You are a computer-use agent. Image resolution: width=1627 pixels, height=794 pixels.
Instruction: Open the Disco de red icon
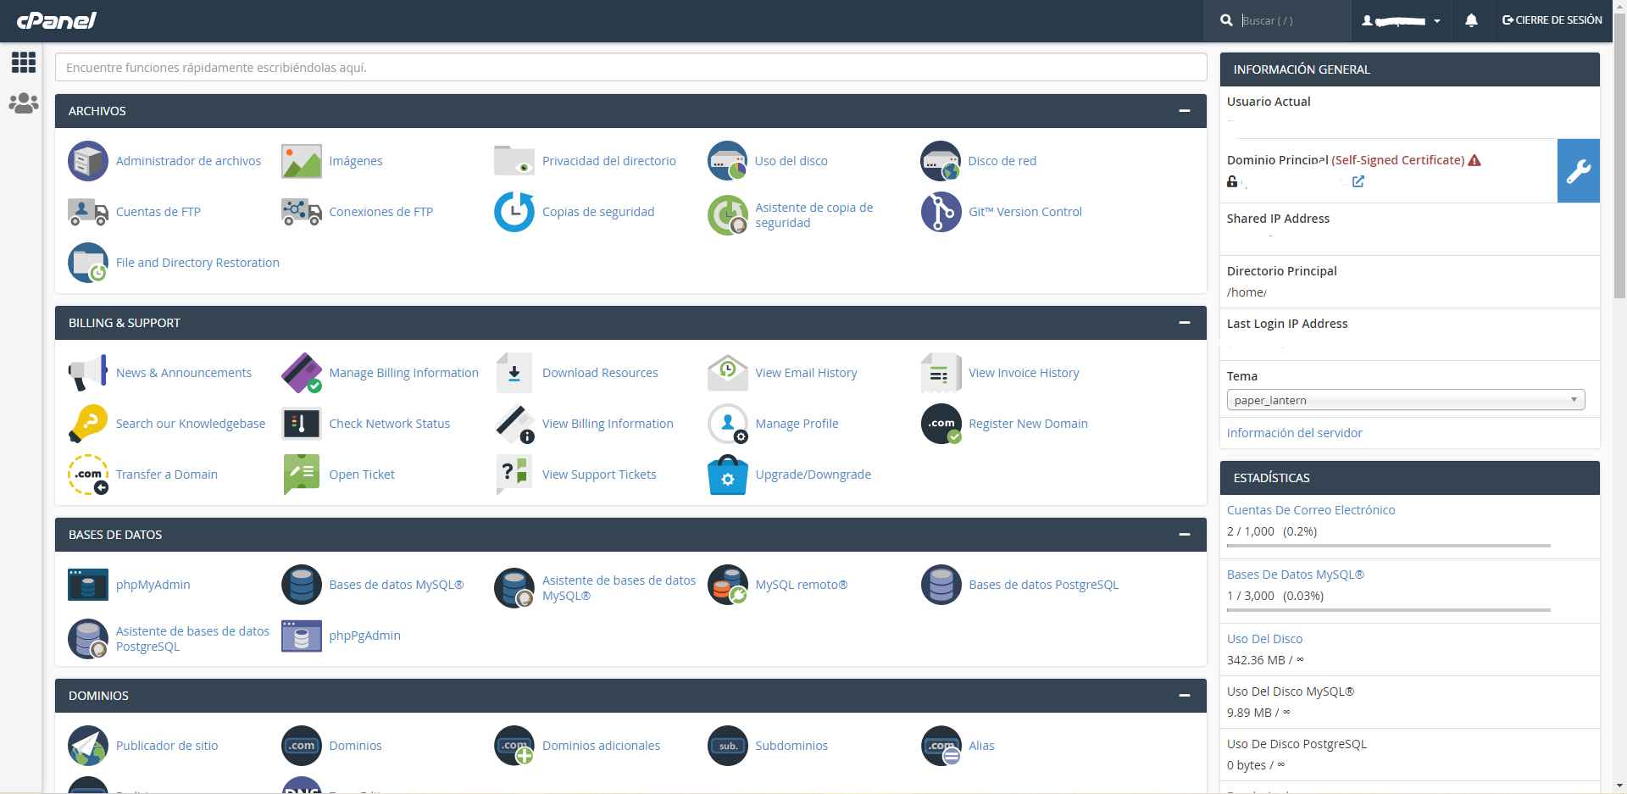click(941, 161)
